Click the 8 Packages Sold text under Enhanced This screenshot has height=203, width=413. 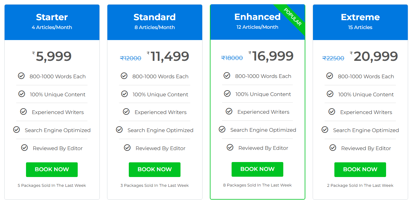[x=257, y=185]
